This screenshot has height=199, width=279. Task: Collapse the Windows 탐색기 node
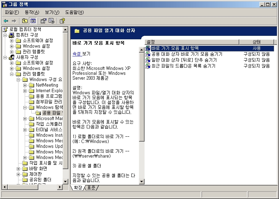[25, 108]
